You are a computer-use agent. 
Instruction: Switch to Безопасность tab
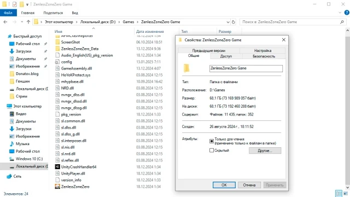pyautogui.click(x=264, y=56)
